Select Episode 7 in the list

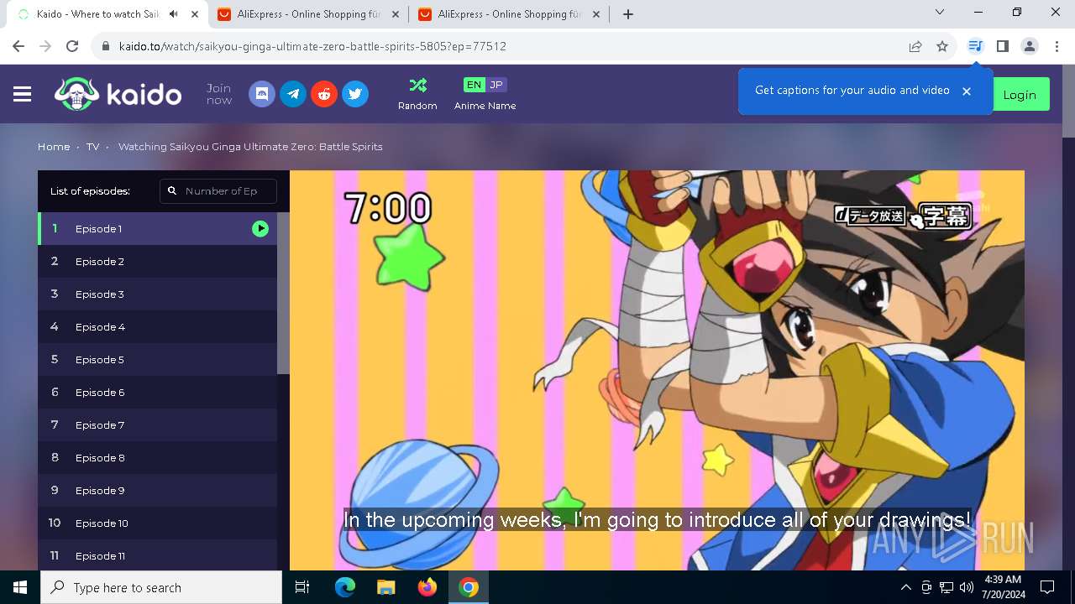point(157,425)
